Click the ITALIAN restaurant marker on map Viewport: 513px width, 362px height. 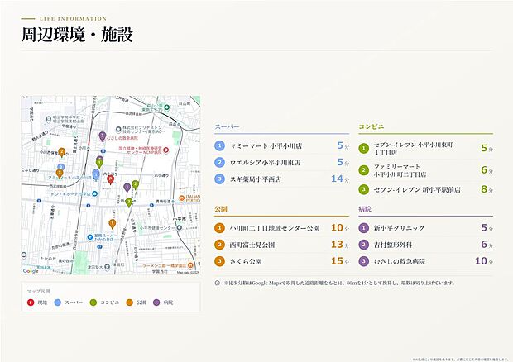[181, 198]
